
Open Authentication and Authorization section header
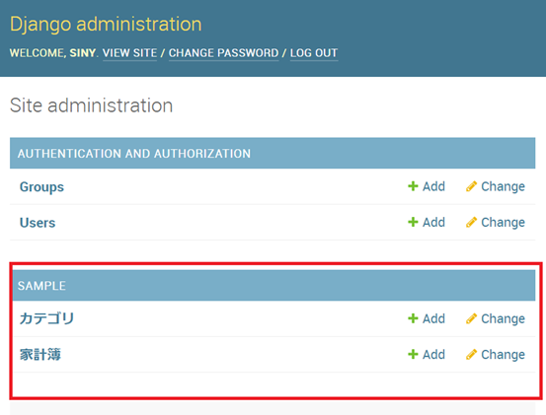coord(134,153)
